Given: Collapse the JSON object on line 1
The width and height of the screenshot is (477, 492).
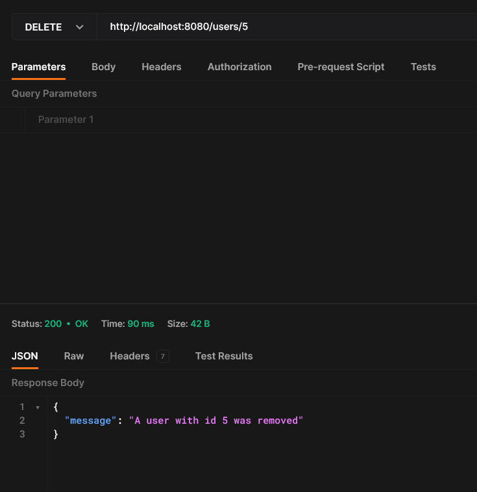Looking at the screenshot, I should click(38, 408).
